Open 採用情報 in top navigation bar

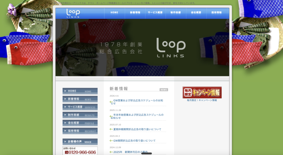click(x=217, y=13)
